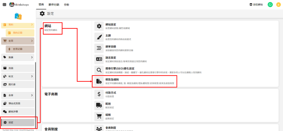Open the app grid launcher icon

(x=4, y=5)
